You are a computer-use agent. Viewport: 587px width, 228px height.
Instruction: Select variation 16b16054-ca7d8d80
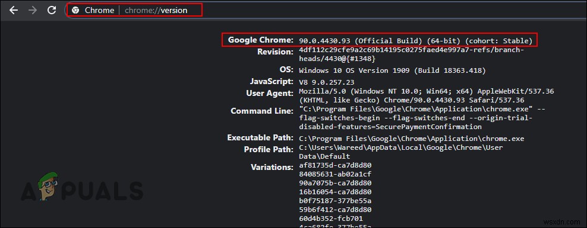[x=335, y=192]
